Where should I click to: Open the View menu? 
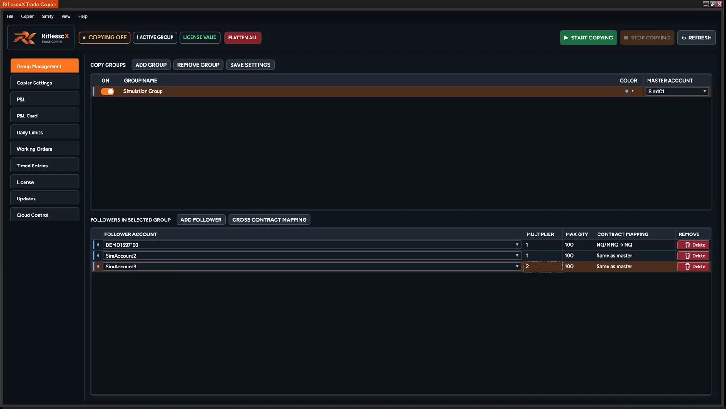[66, 16]
